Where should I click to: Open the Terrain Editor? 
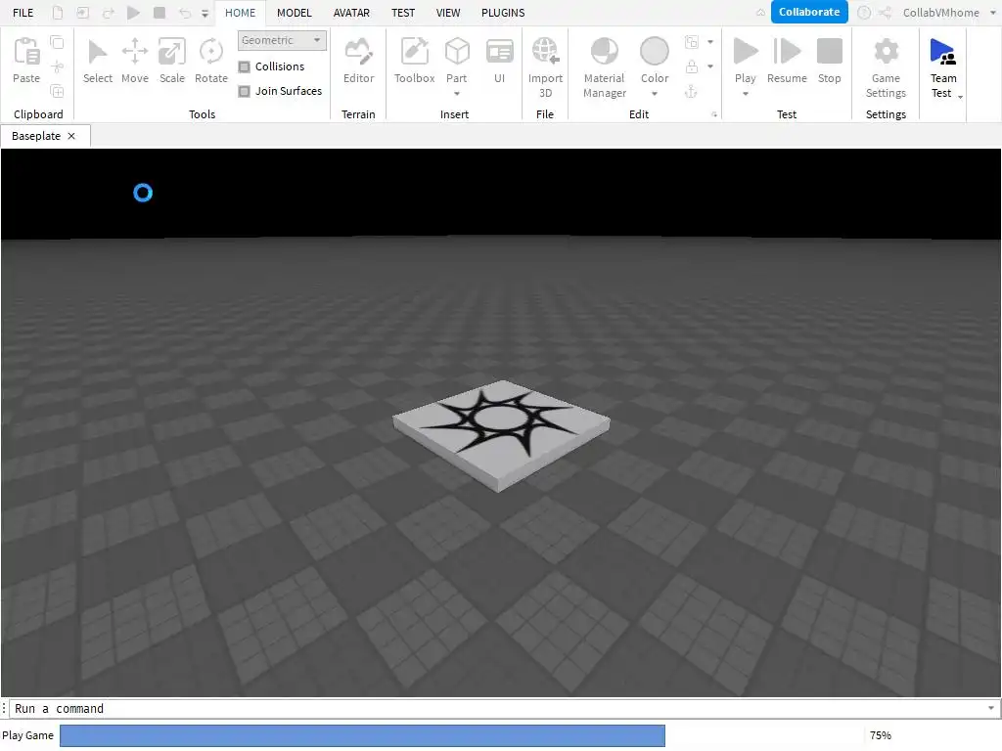pyautogui.click(x=358, y=60)
